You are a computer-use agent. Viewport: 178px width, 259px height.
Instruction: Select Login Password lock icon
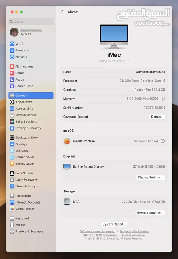[12, 180]
